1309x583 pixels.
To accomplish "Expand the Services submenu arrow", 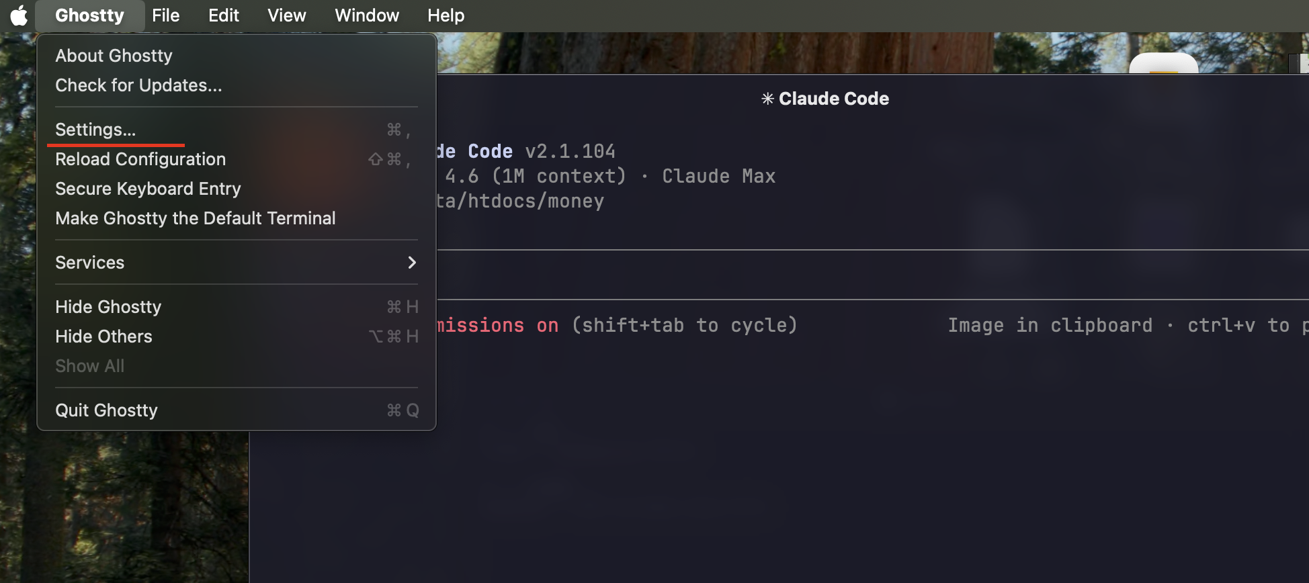I will coord(411,263).
